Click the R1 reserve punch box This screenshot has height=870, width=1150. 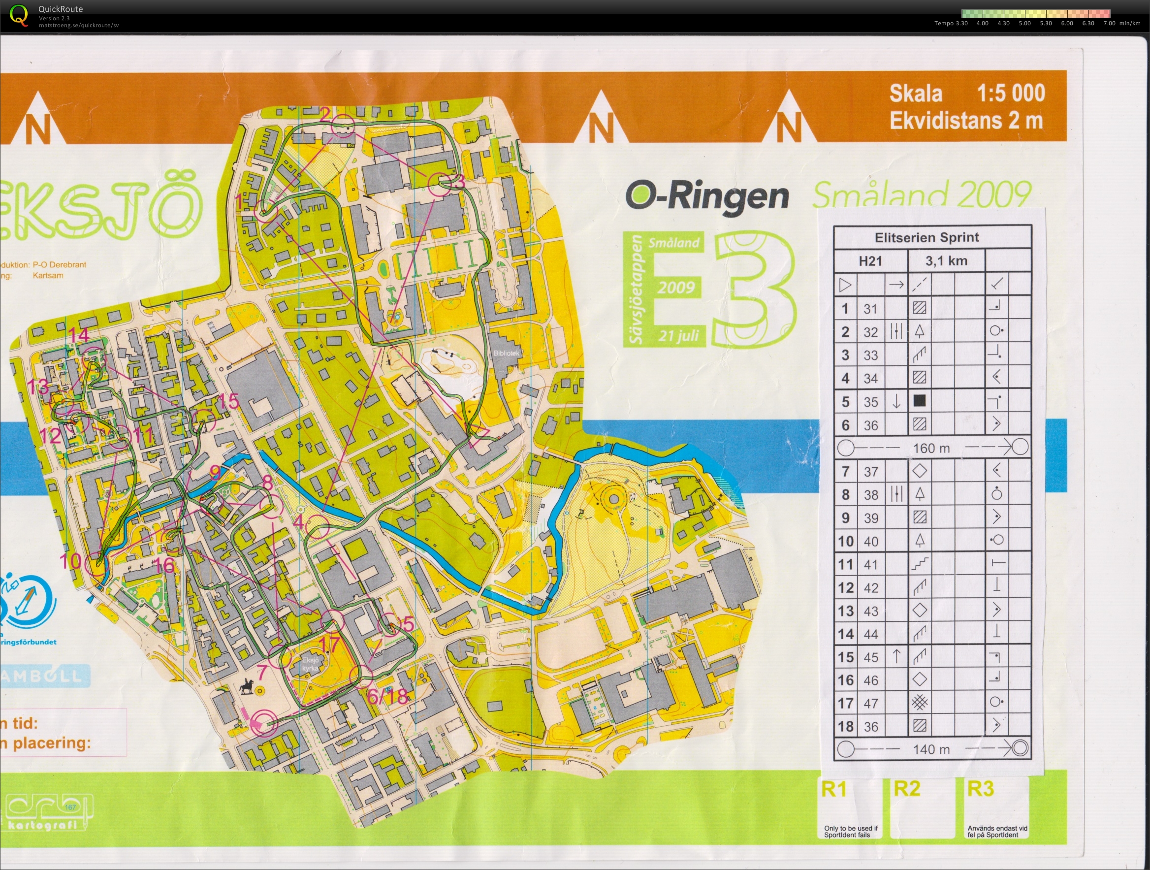point(850,808)
